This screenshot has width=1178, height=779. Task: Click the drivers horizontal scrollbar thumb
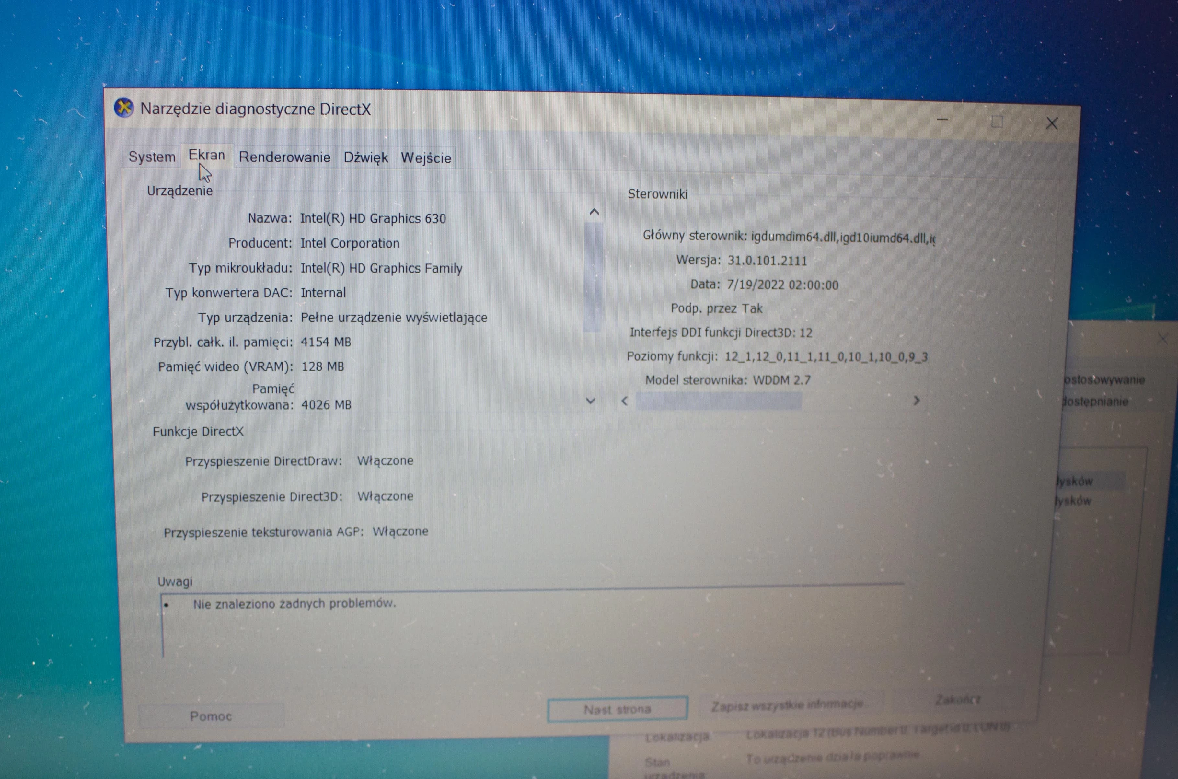[x=719, y=401]
